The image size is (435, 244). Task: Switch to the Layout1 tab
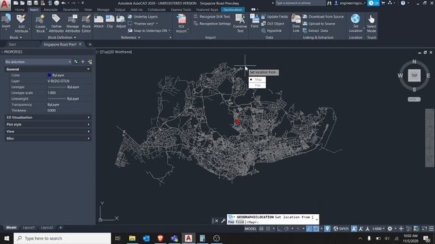coord(29,228)
